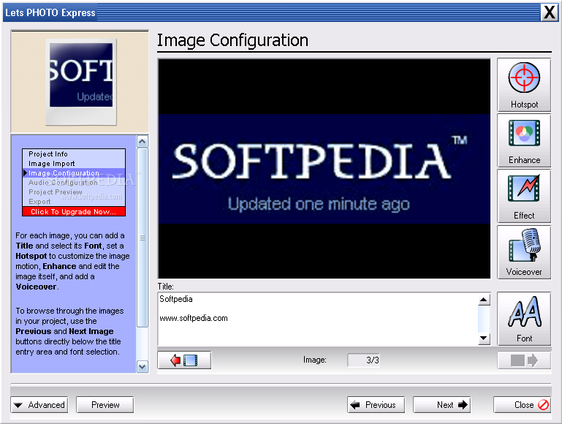Screen dimensions: 562x424
Task: Click the Preview button
Action: [105, 405]
